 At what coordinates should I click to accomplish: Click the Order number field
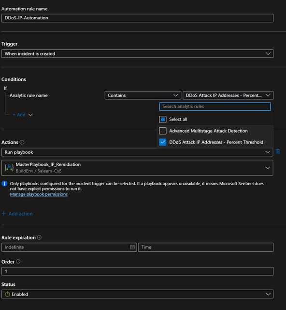(x=138, y=271)
